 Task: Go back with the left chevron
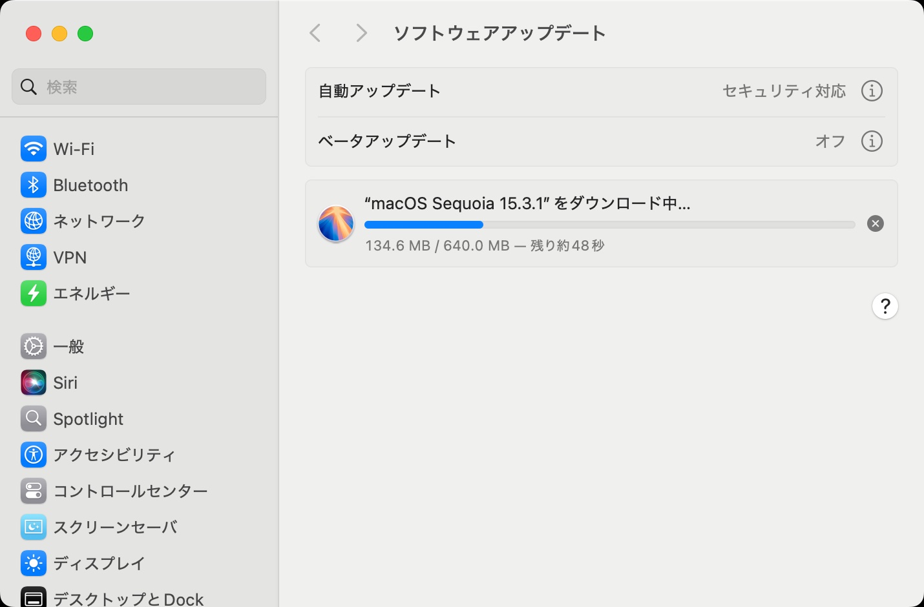point(315,33)
